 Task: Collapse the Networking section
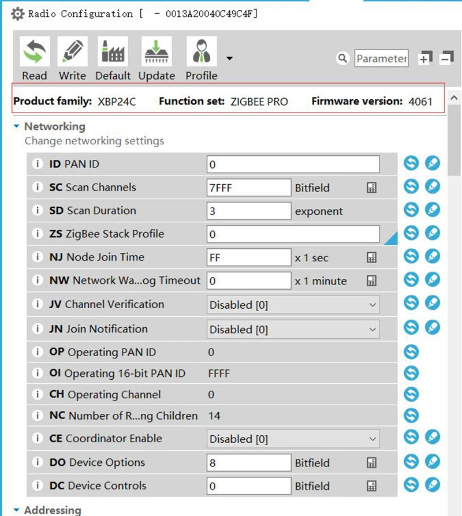click(16, 126)
